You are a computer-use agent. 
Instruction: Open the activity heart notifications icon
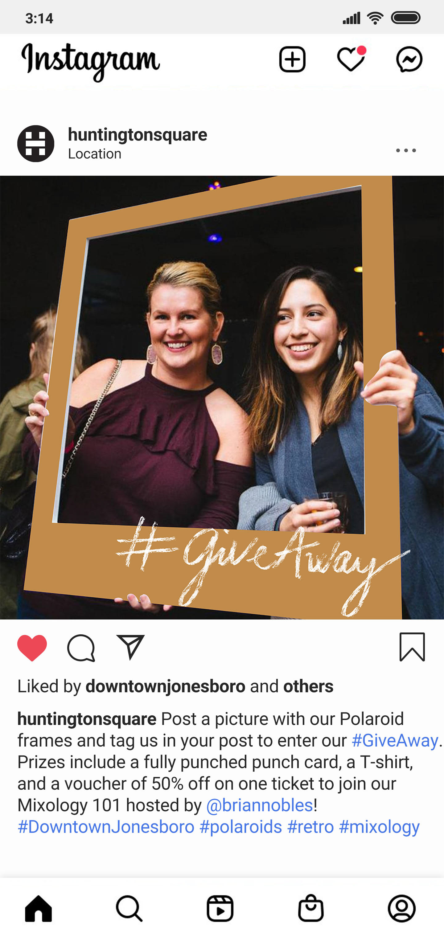click(x=351, y=59)
